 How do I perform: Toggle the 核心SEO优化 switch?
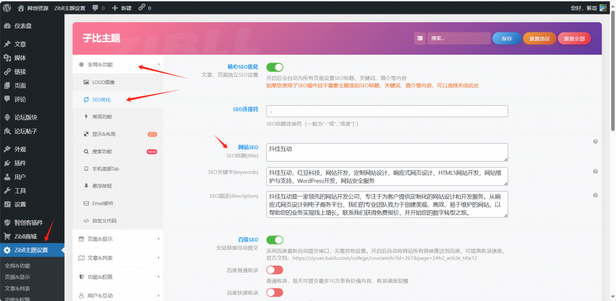[x=274, y=67]
